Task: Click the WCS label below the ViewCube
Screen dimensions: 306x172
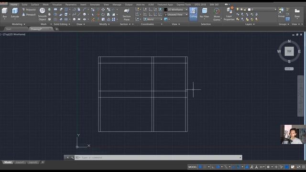Action: [289, 69]
